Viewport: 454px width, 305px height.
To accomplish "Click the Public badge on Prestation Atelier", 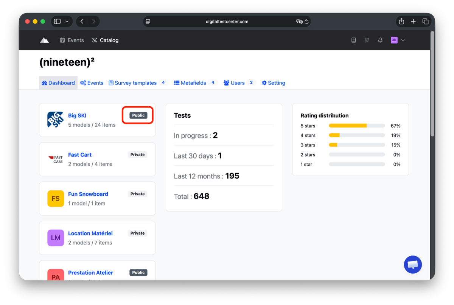I will [138, 272].
